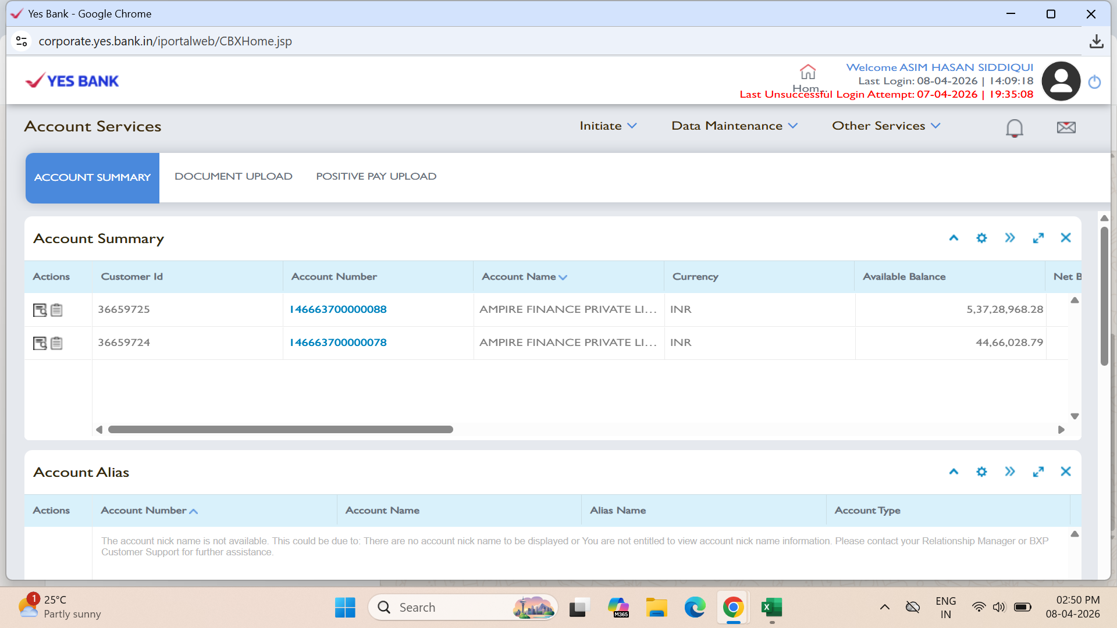Image resolution: width=1117 pixels, height=628 pixels.
Task: Click Account Summary double-arrow icon
Action: point(1010,238)
